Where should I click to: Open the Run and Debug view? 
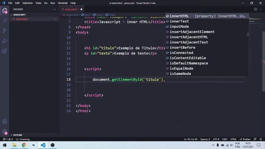click(5, 41)
